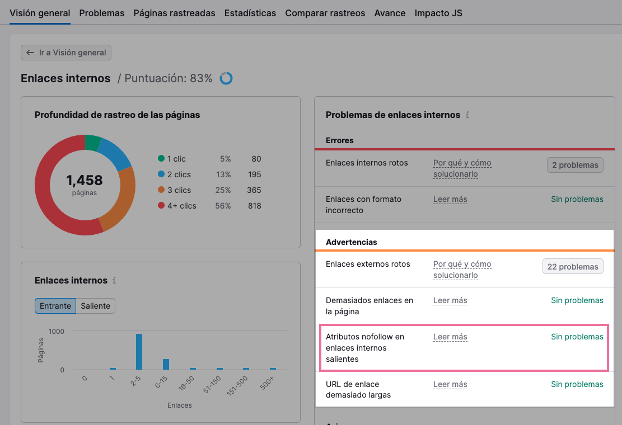Click "Leer más" on Enlaces con formato incorrecto
Screen dimensions: 622x425
point(450,199)
